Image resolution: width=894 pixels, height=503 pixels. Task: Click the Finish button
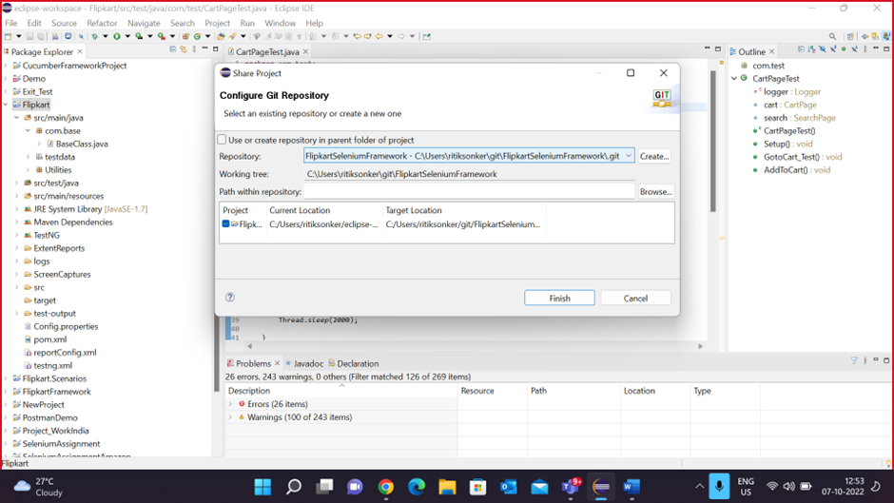559,299
